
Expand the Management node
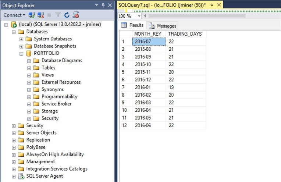pos(14,162)
